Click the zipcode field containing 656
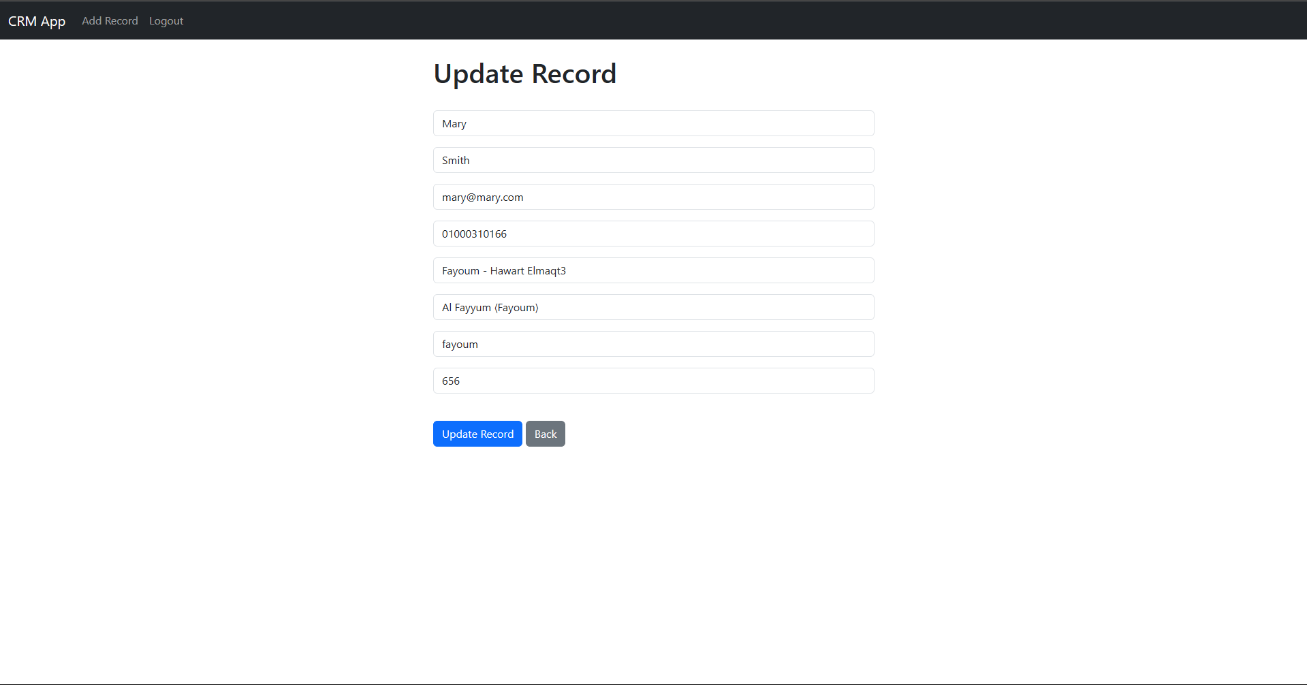Screen dimensions: 1307x685 [x=653, y=381]
